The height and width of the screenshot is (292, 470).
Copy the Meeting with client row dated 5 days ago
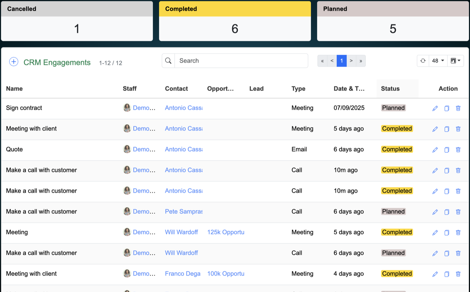click(447, 129)
